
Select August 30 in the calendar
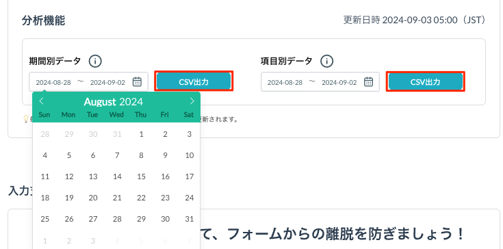[x=165, y=219]
